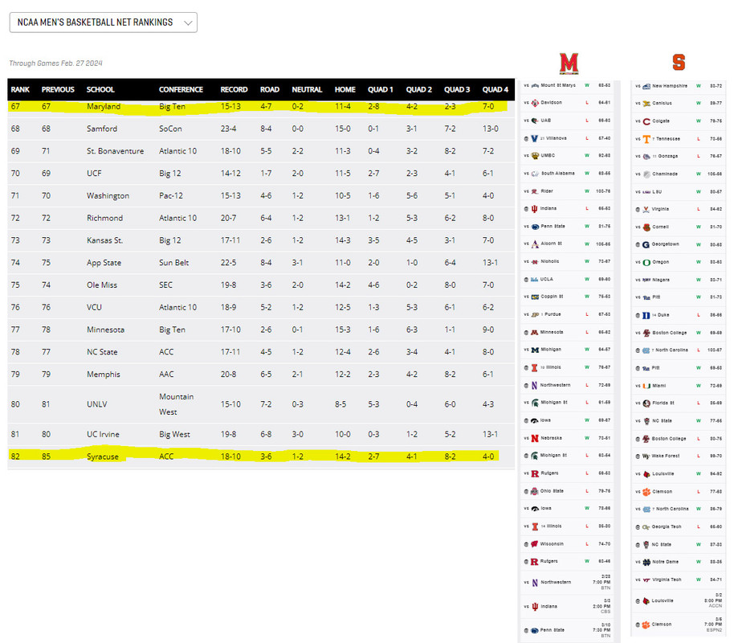Select Maryland in the School column

pos(104,107)
